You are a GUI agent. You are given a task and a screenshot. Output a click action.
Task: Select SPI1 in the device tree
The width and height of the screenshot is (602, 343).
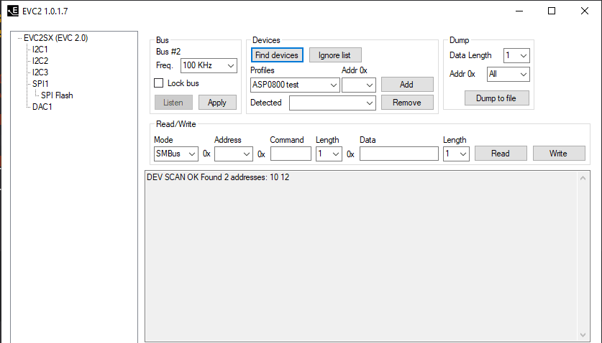[x=40, y=84]
